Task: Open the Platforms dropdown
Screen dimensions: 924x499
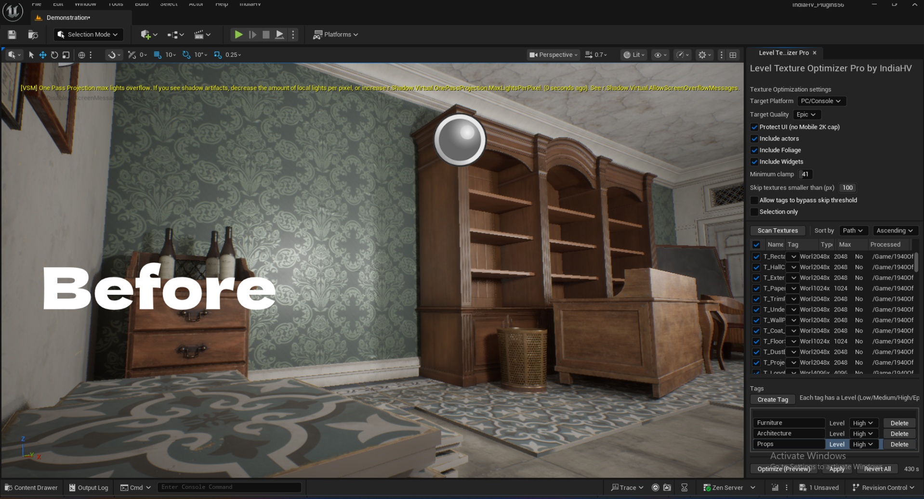Action: [336, 35]
